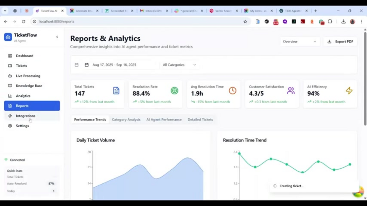Bookmark the page with the star icon
Image resolution: width=367 pixels, height=206 pixels.
pyautogui.click(x=245, y=21)
